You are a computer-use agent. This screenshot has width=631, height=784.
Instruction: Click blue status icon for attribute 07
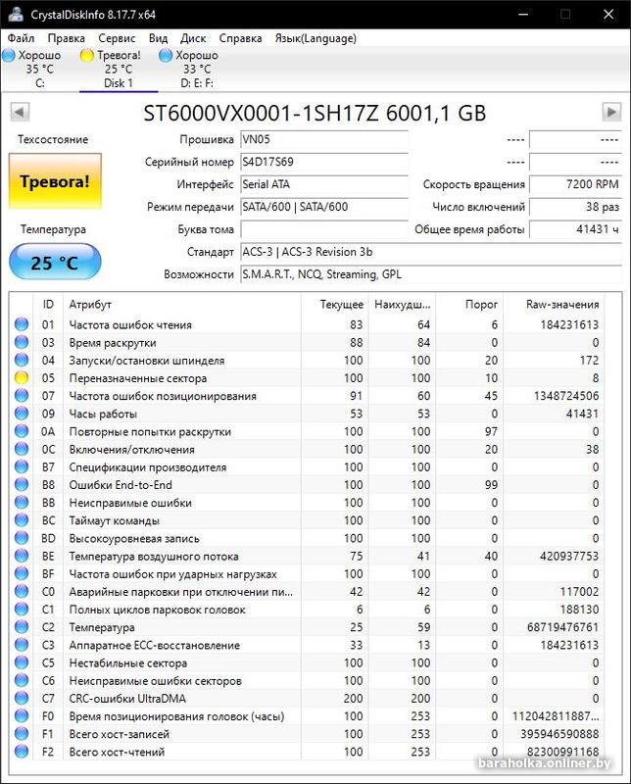click(22, 396)
